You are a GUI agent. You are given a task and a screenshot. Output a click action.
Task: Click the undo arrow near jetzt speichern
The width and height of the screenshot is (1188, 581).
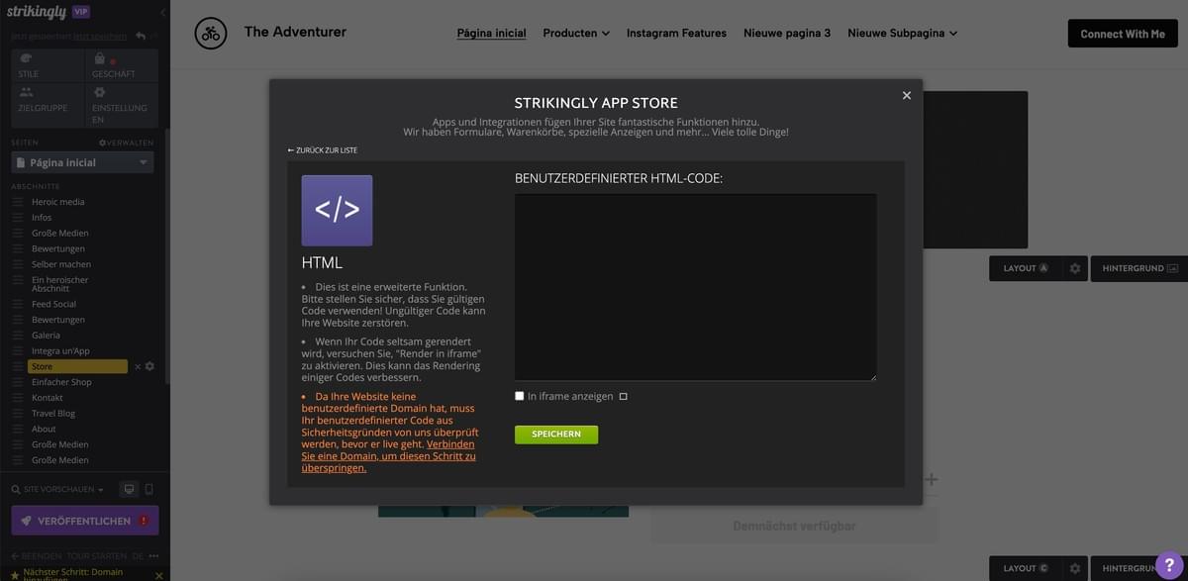[x=141, y=35]
